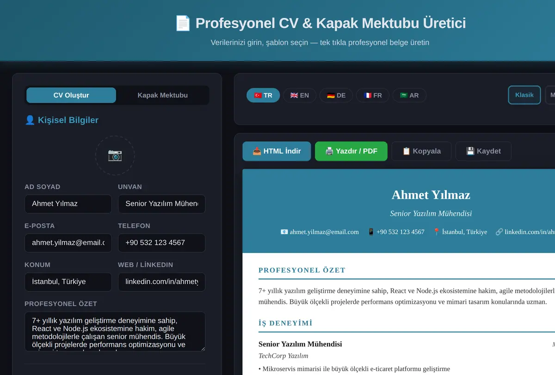Viewport: 555px width, 375px height.
Task: Print using the Yazdır / PDF button
Action: [x=351, y=151]
